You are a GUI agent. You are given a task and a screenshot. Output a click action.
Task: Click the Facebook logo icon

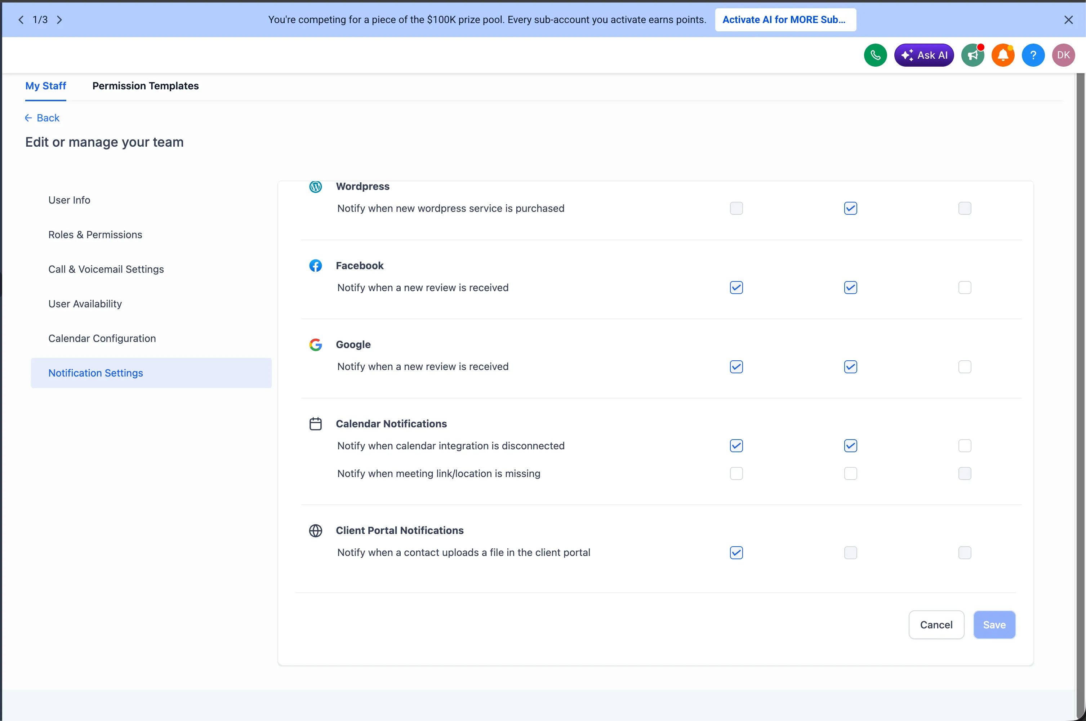pyautogui.click(x=315, y=266)
